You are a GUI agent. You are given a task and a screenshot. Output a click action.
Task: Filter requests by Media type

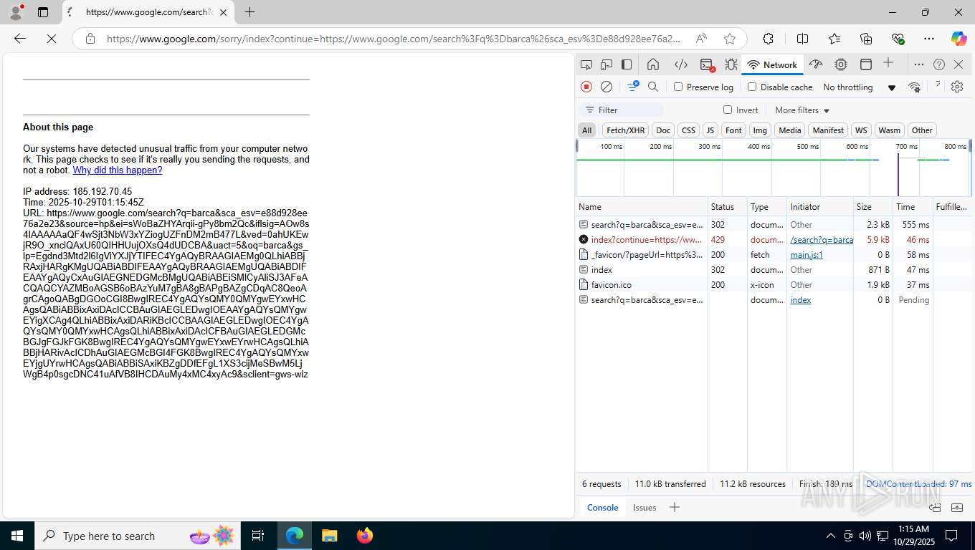(789, 130)
